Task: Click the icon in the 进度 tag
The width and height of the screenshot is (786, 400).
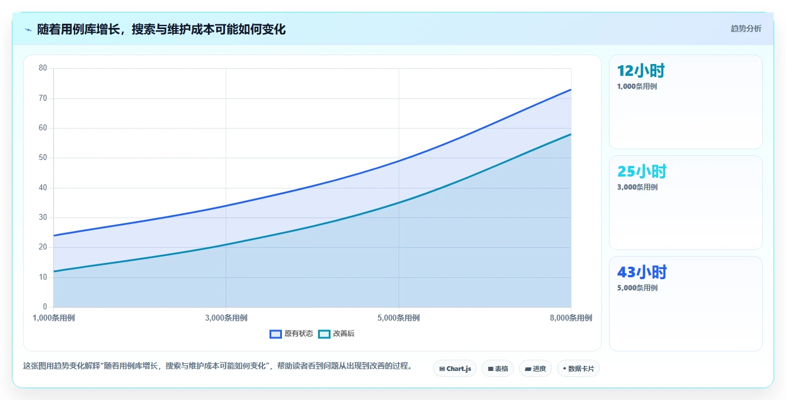Action: pyautogui.click(x=528, y=369)
